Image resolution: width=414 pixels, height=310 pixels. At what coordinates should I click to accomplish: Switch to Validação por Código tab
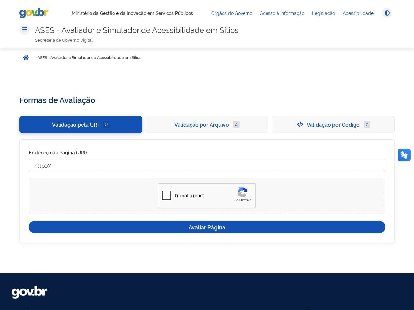tap(333, 125)
